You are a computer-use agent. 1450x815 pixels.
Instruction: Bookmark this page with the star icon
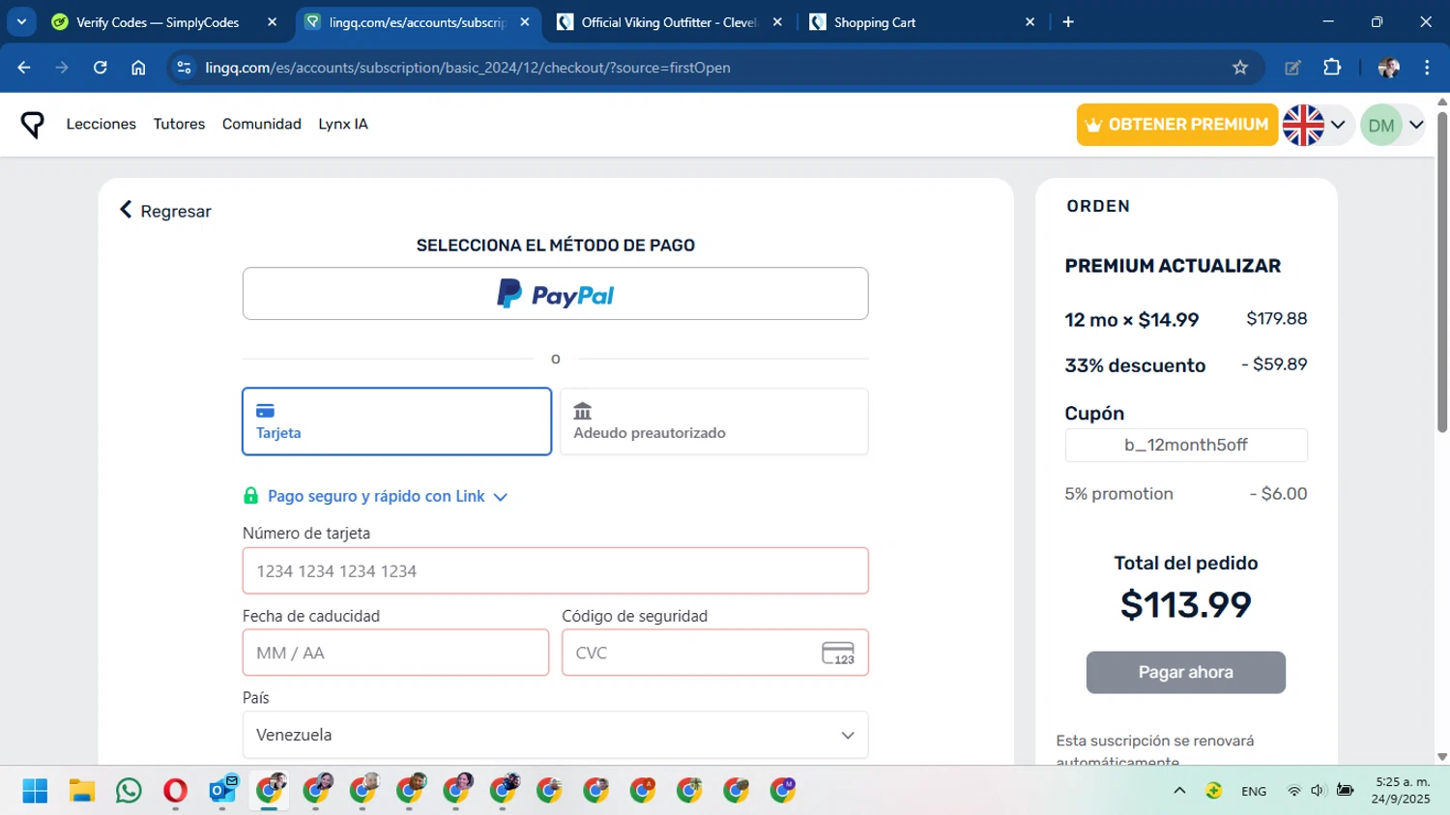point(1240,68)
